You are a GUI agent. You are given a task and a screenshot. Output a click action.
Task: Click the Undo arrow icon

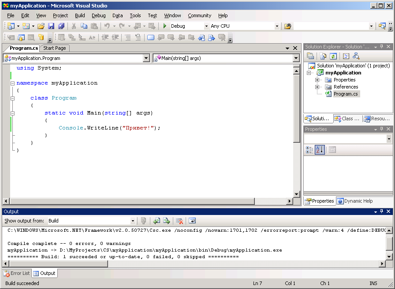coord(107,26)
